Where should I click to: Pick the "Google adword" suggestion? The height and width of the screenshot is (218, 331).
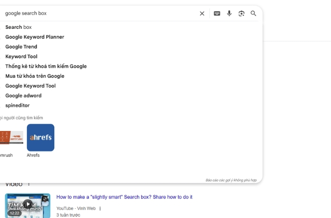pos(23,96)
